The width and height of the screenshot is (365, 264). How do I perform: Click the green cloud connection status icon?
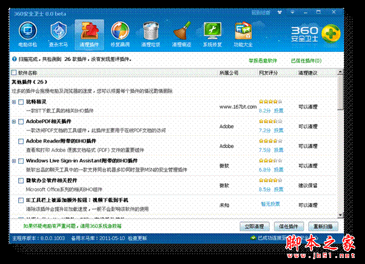[x=253, y=238]
